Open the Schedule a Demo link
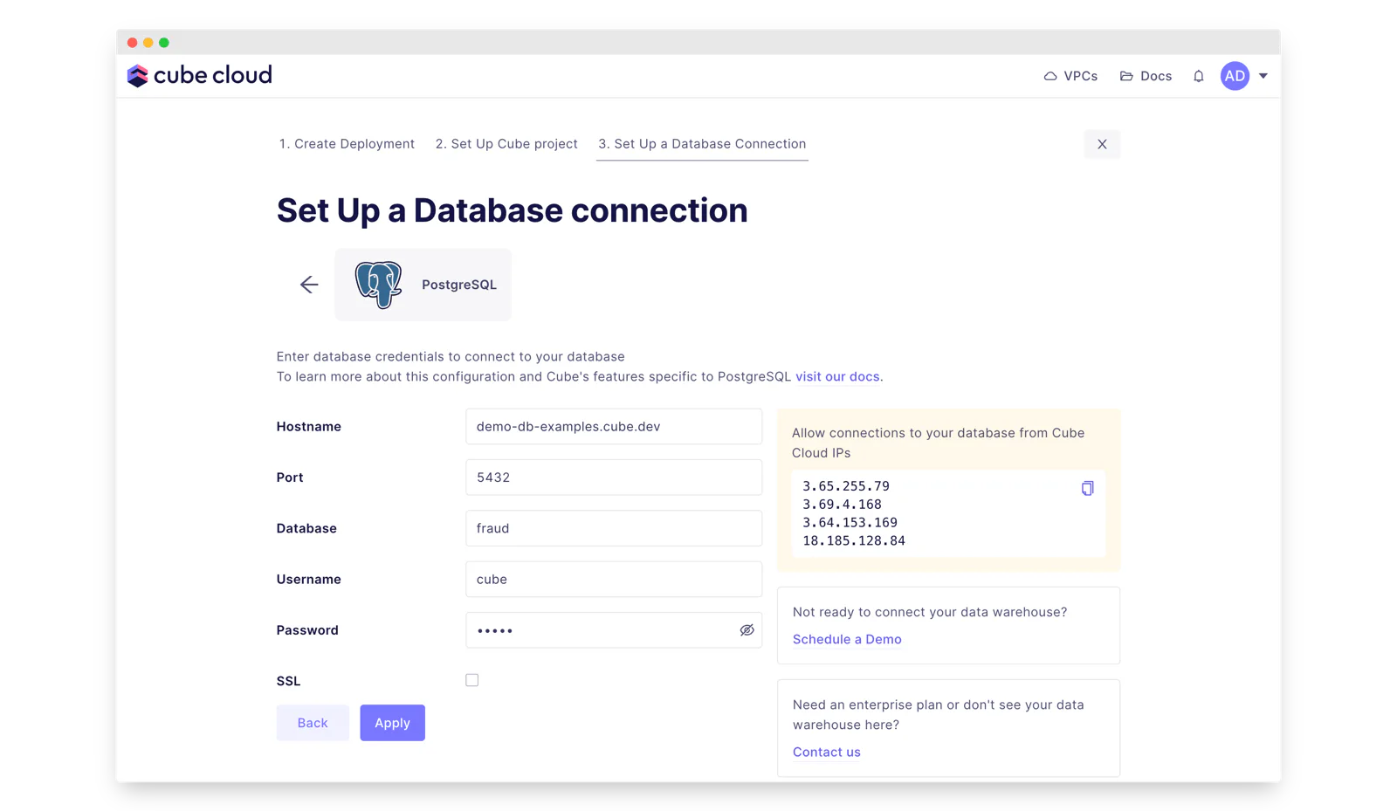1397x811 pixels. (847, 639)
